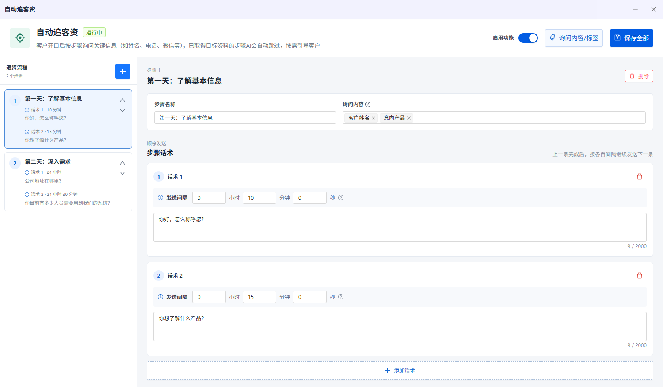The height and width of the screenshot is (387, 663).
Task: Click the clock icon in 话术 2 发送间隔
Action: [x=160, y=297]
